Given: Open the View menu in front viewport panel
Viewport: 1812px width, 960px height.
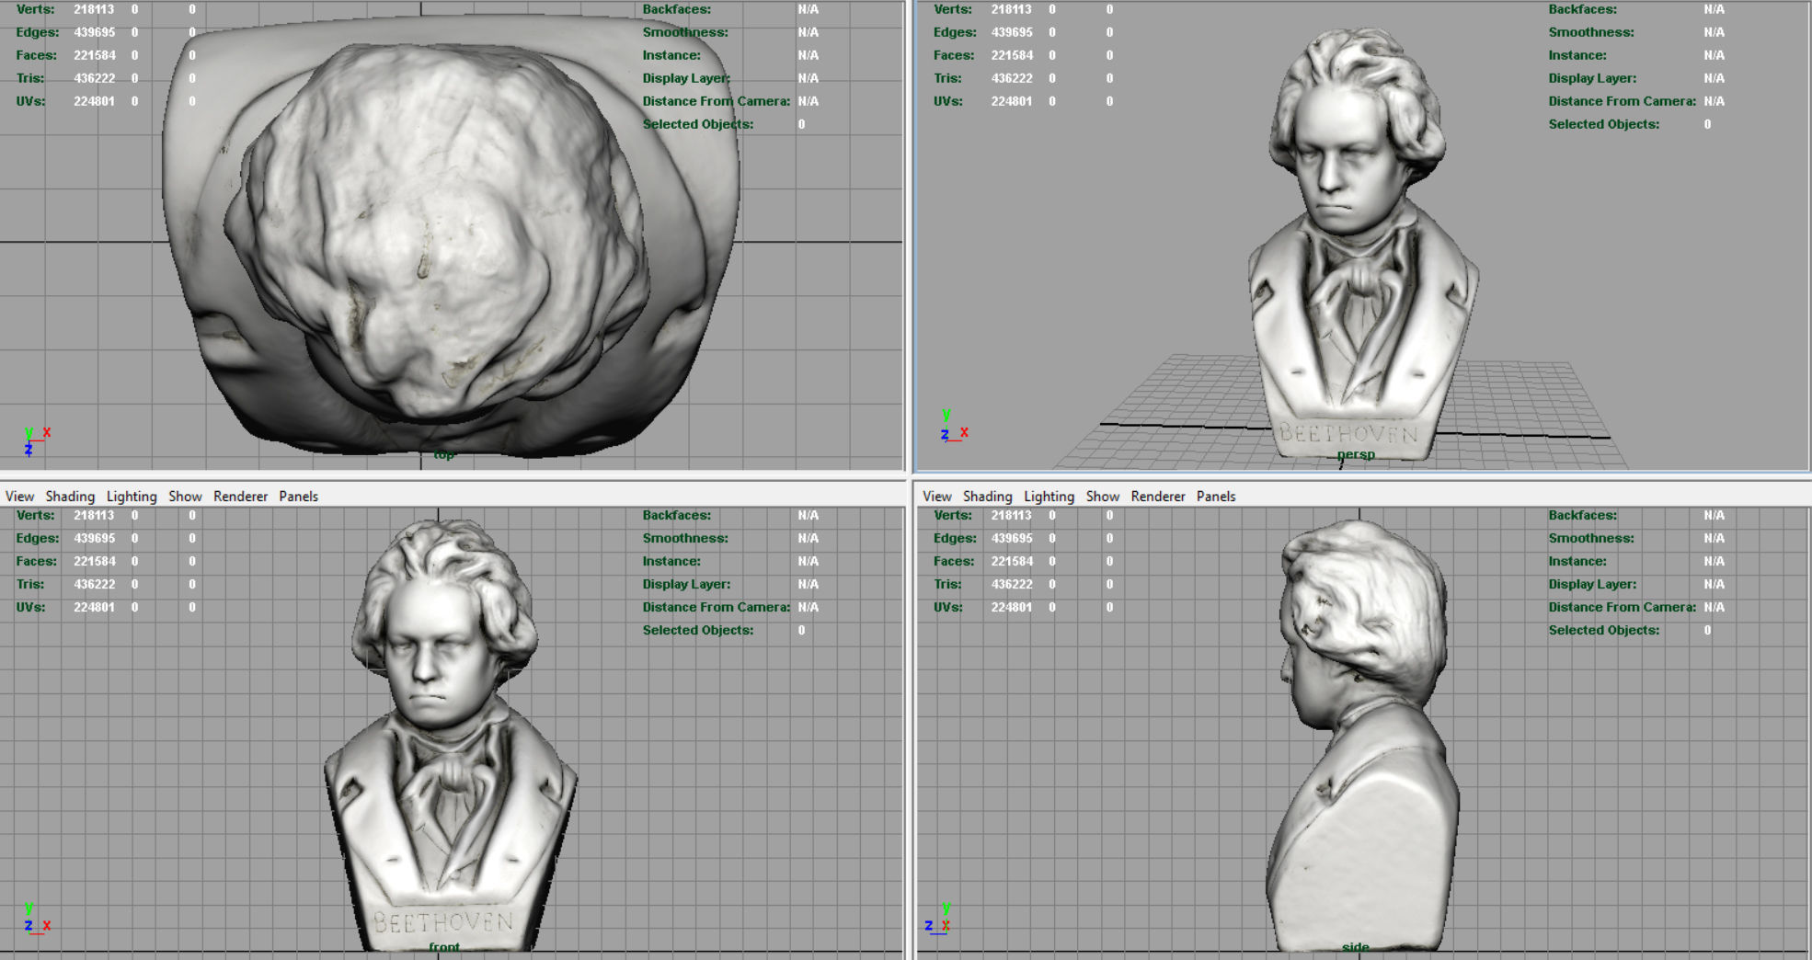Looking at the screenshot, I should (19, 496).
